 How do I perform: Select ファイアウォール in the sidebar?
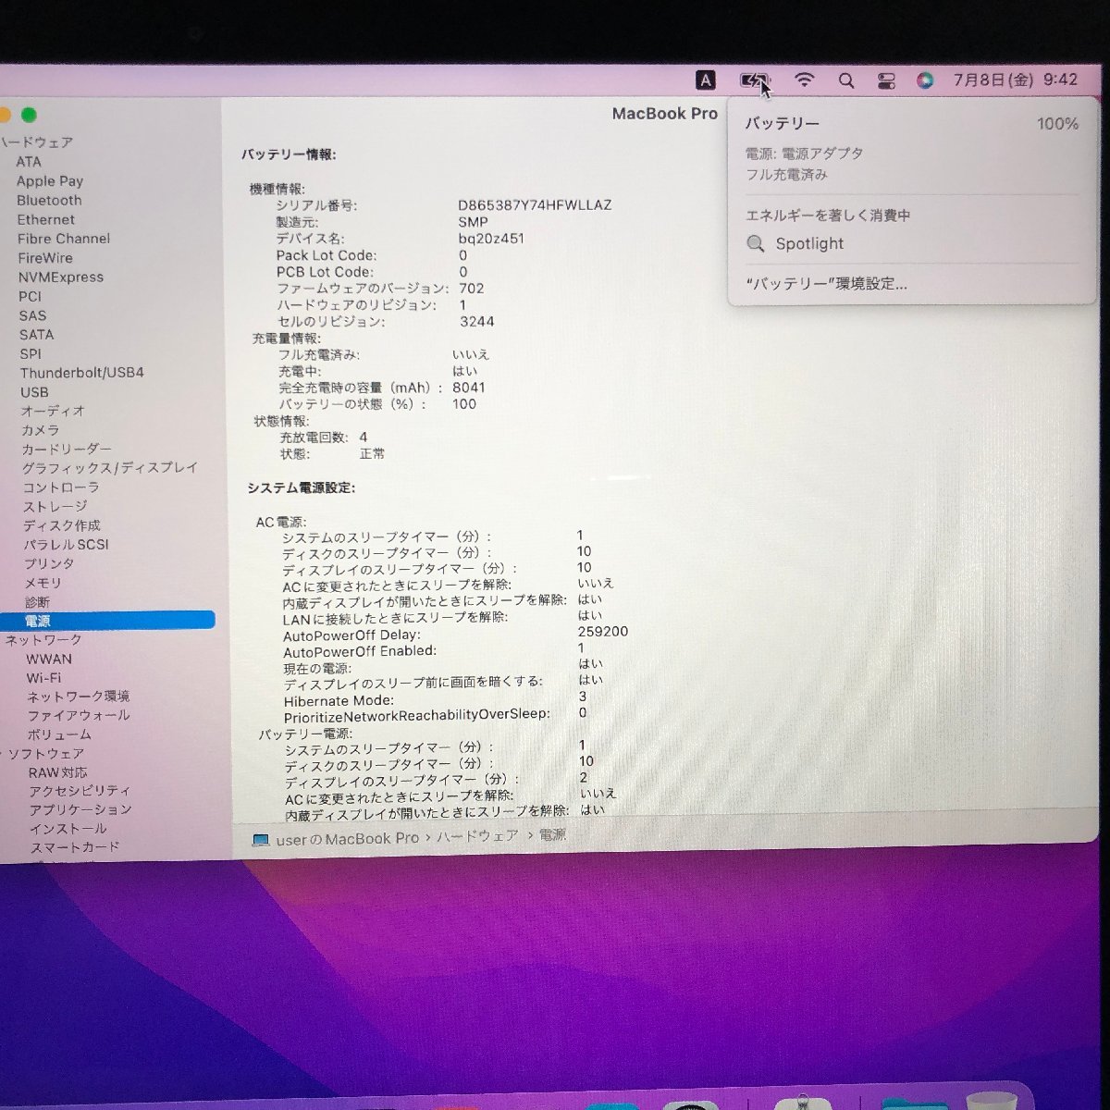point(79,715)
